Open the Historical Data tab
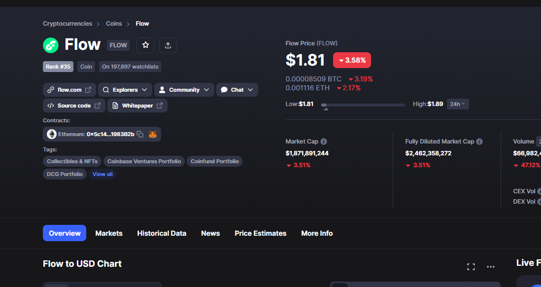 (162, 233)
